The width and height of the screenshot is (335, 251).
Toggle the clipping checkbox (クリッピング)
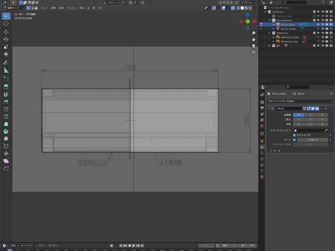tap(294, 135)
